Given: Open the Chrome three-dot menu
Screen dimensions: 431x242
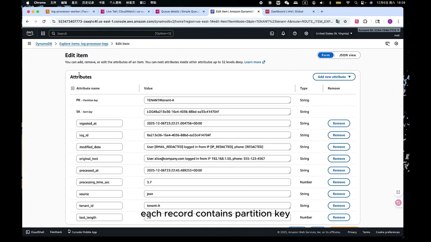Looking at the screenshot, I should (398, 21).
